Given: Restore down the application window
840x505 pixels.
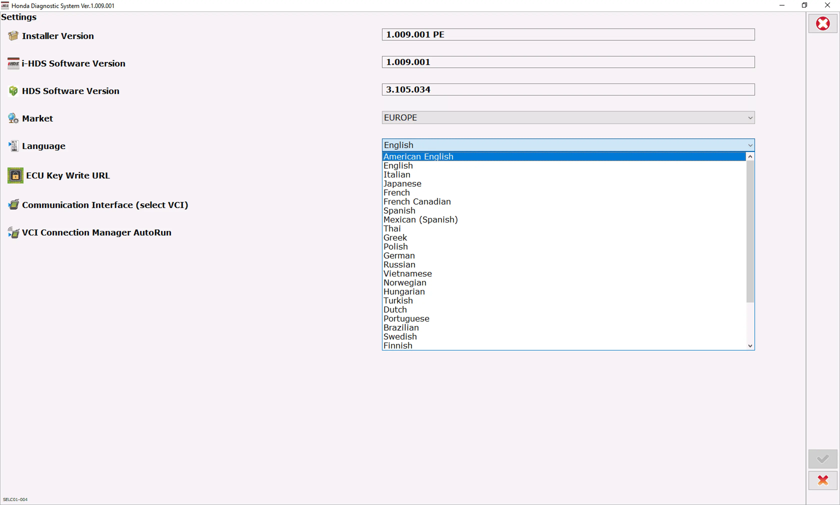Looking at the screenshot, I should click(x=804, y=5).
